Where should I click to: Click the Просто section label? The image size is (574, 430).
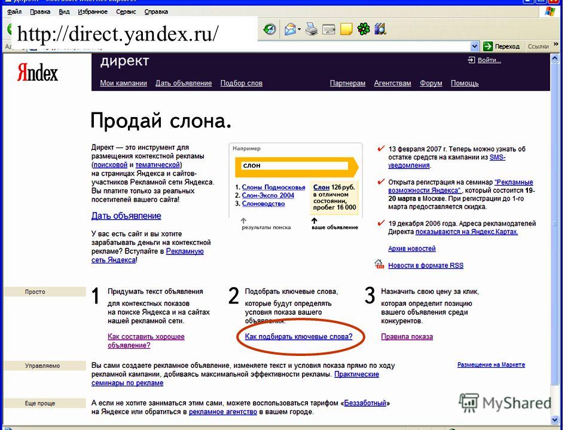[35, 292]
